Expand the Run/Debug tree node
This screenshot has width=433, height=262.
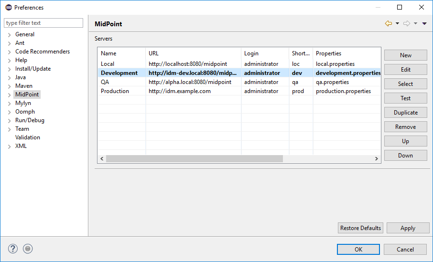point(10,121)
